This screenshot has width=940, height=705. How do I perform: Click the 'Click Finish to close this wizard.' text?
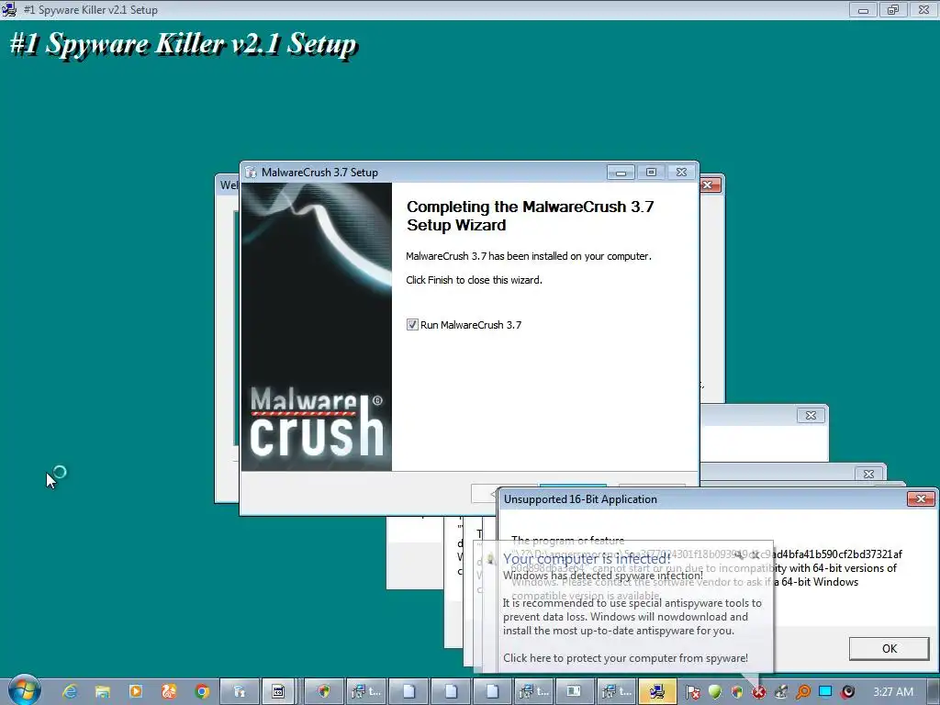click(x=474, y=280)
